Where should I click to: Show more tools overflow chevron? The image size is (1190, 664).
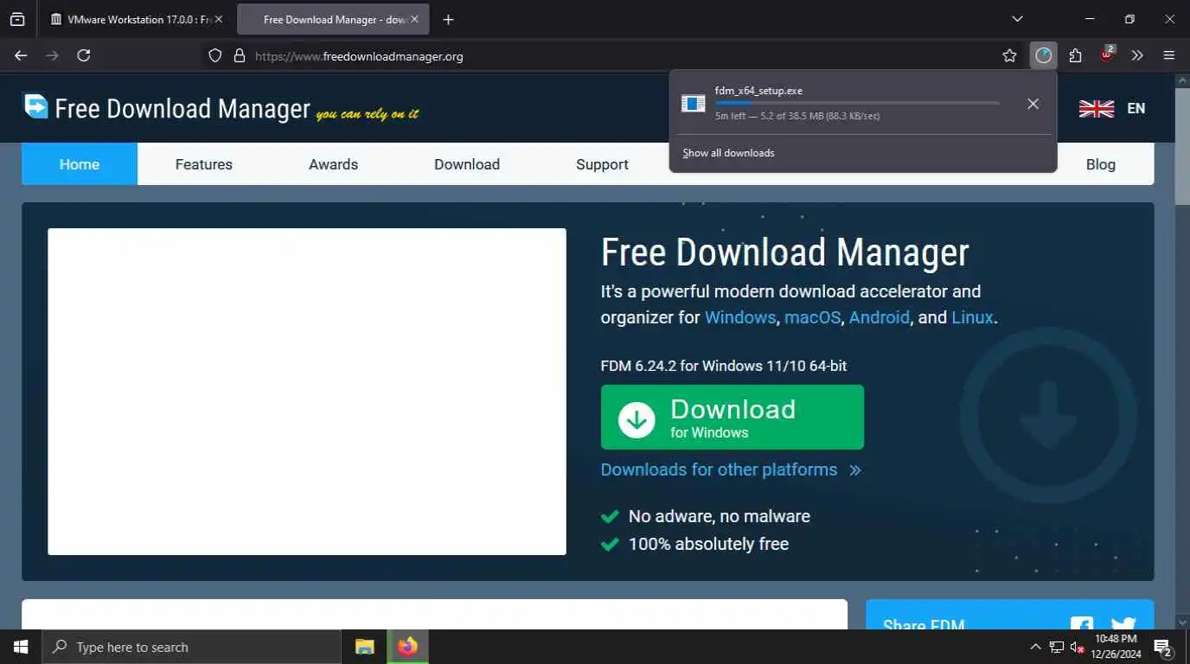1137,55
